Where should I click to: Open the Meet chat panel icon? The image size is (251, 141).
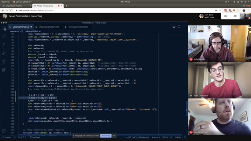click(235, 16)
